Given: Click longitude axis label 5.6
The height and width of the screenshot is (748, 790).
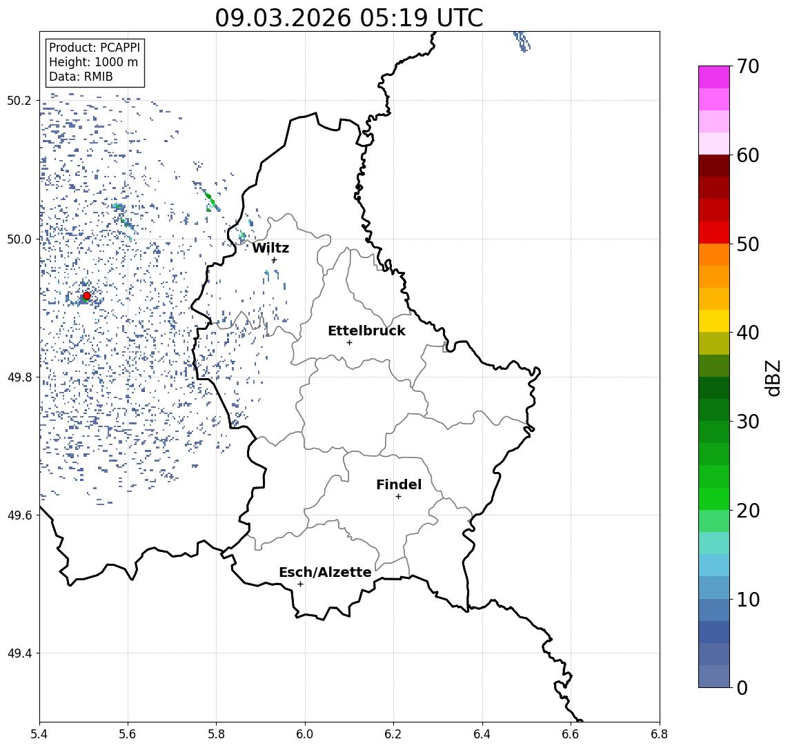Looking at the screenshot, I should click(128, 734).
